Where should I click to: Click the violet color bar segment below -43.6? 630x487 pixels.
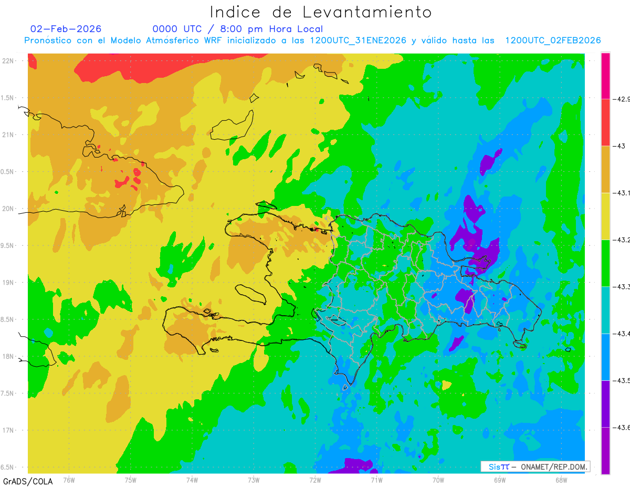[x=605, y=450]
